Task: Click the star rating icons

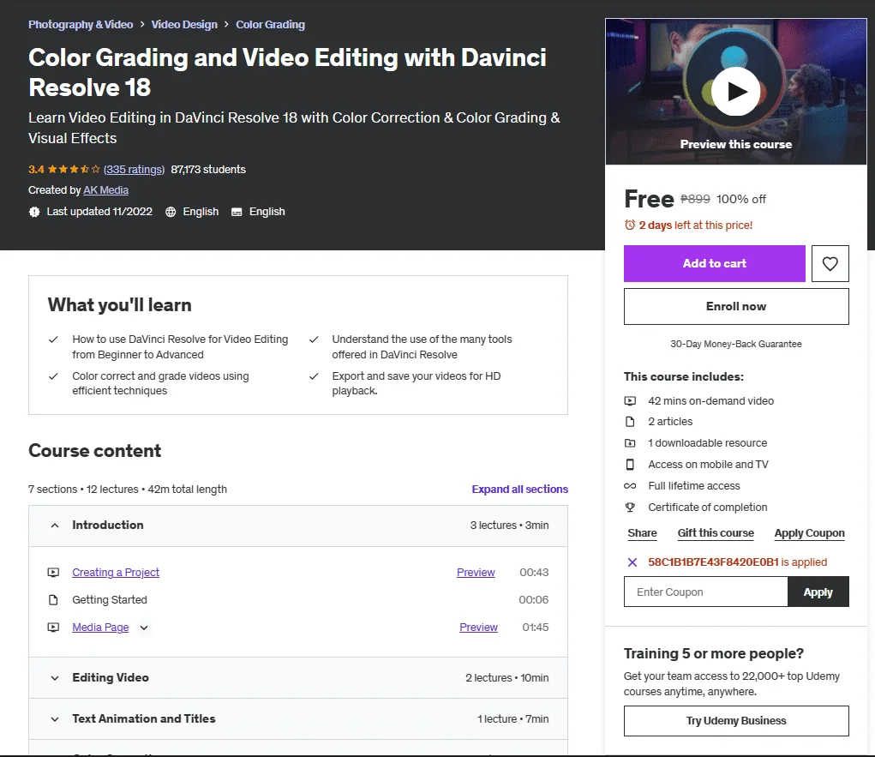Action: click(x=74, y=169)
